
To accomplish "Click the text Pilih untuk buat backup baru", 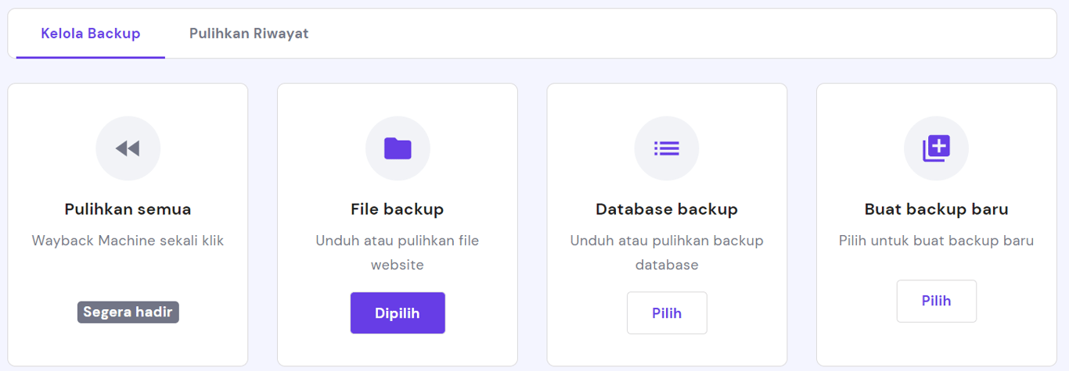I will (x=937, y=241).
